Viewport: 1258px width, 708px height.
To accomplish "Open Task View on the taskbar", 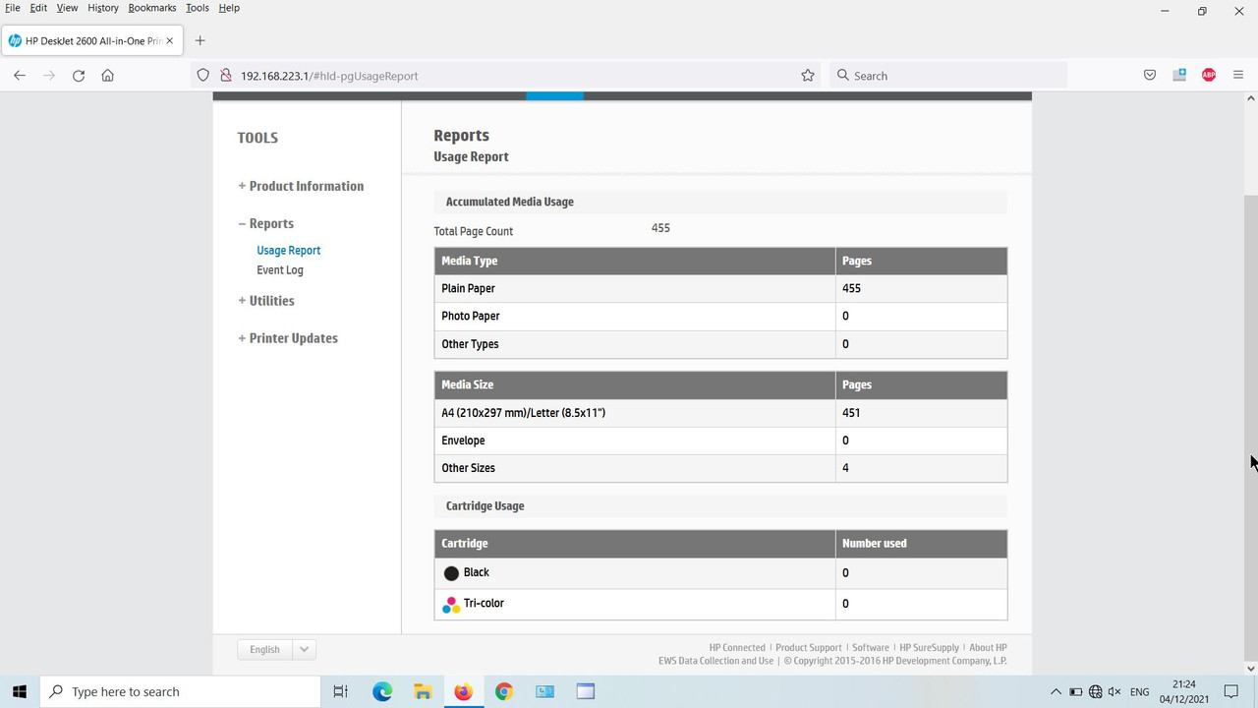I will click(340, 691).
